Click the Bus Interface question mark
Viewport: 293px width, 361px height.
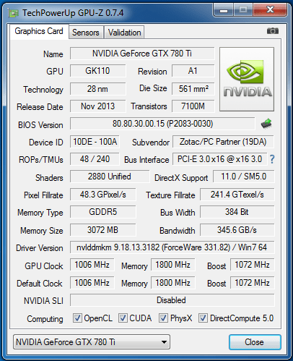pos(272,159)
